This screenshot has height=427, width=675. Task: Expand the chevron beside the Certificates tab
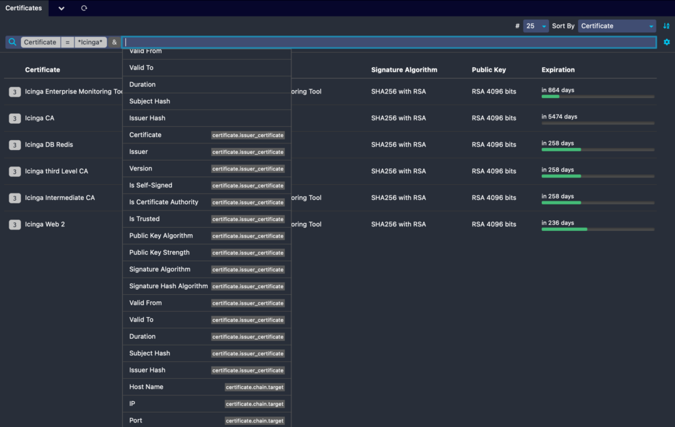point(61,9)
